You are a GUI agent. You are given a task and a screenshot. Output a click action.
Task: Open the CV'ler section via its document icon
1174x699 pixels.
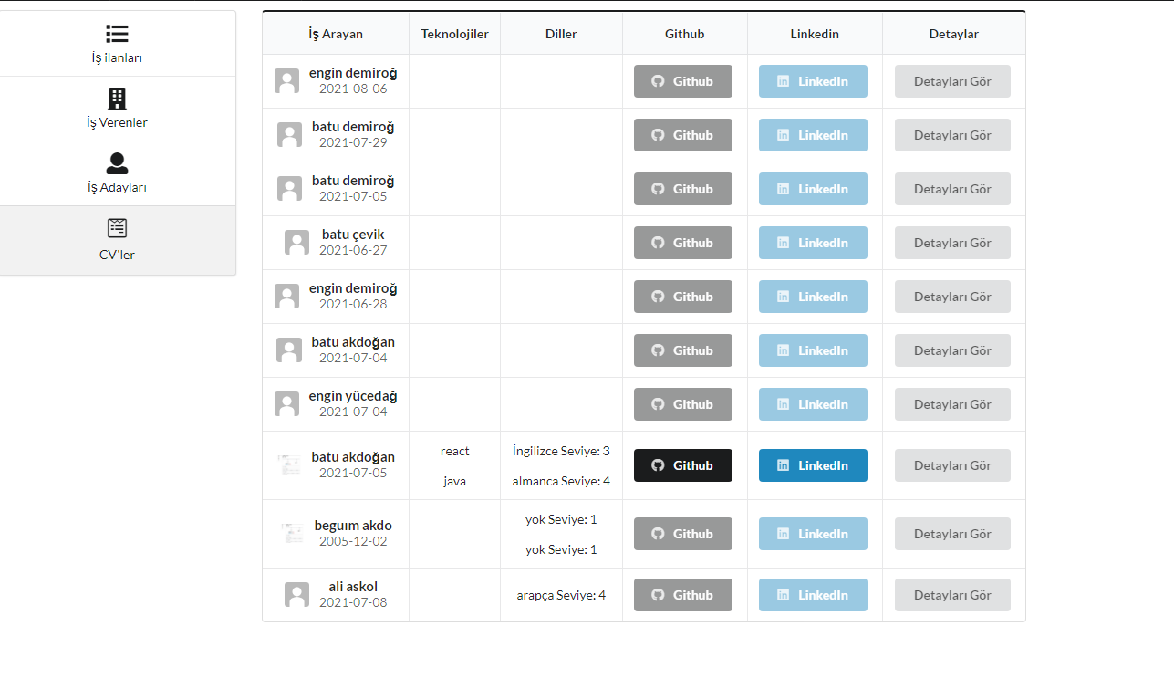pyautogui.click(x=116, y=227)
